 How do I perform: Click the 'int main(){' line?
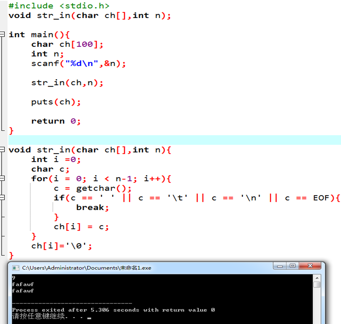pos(39,35)
